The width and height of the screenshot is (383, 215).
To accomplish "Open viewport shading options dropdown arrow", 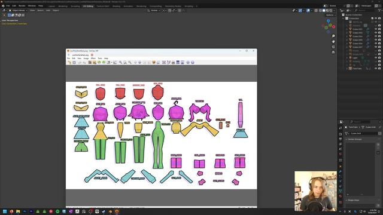I will click(x=334, y=11).
